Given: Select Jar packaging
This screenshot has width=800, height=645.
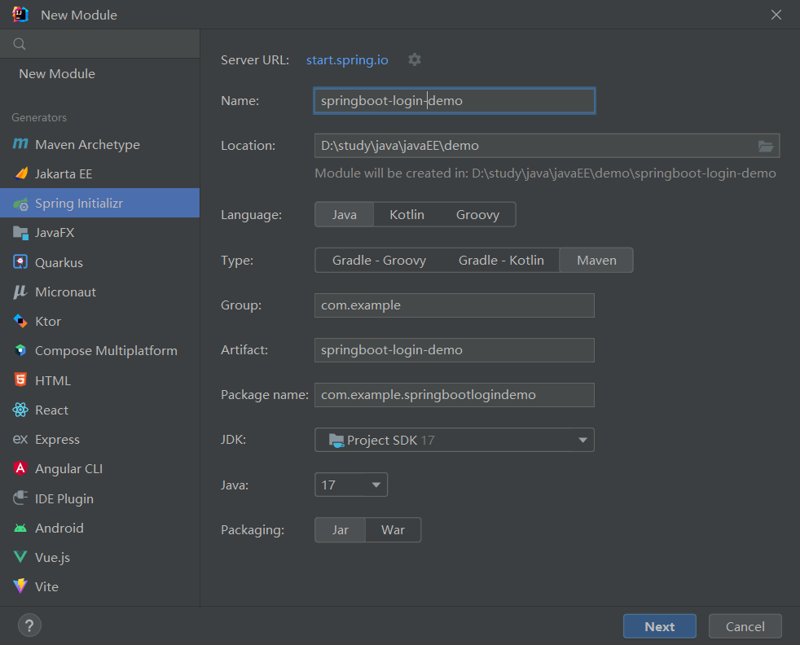Looking at the screenshot, I should click(x=341, y=530).
